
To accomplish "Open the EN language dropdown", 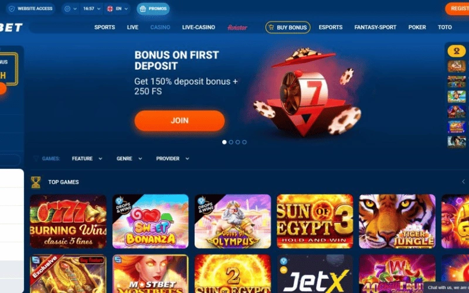I will click(x=118, y=9).
